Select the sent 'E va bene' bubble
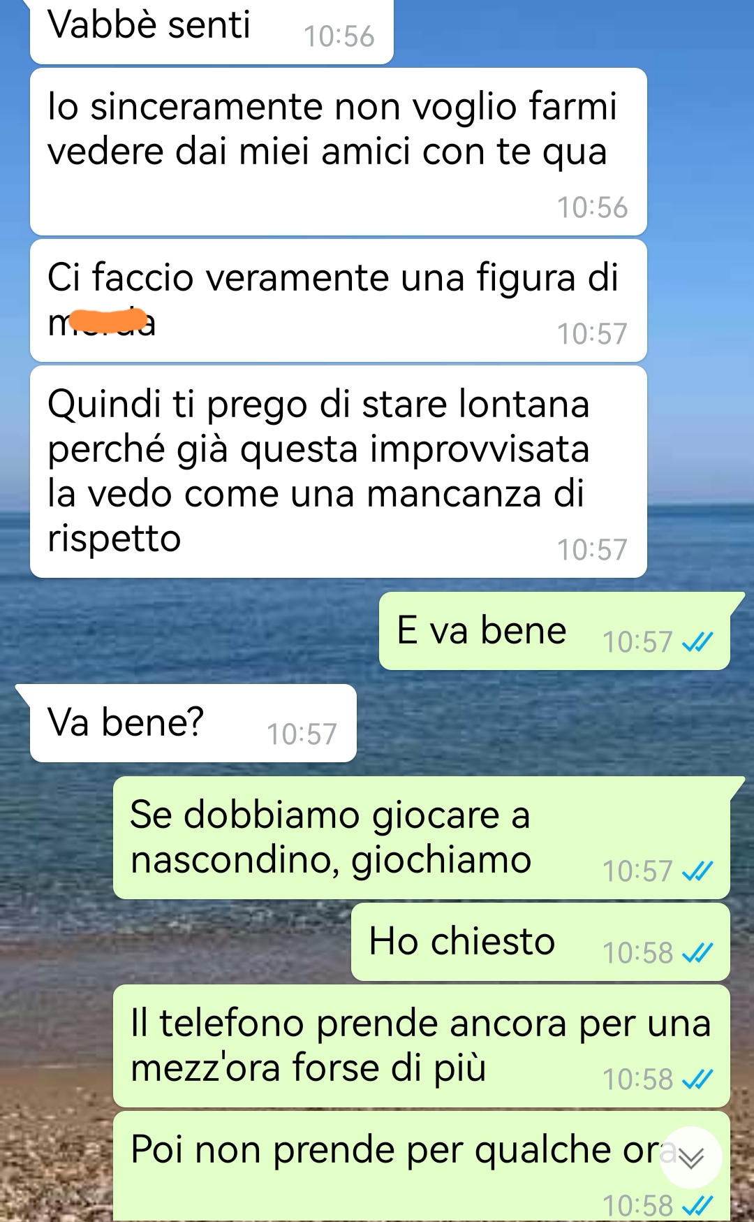Screen dimensions: 754x1222 (x=554, y=631)
